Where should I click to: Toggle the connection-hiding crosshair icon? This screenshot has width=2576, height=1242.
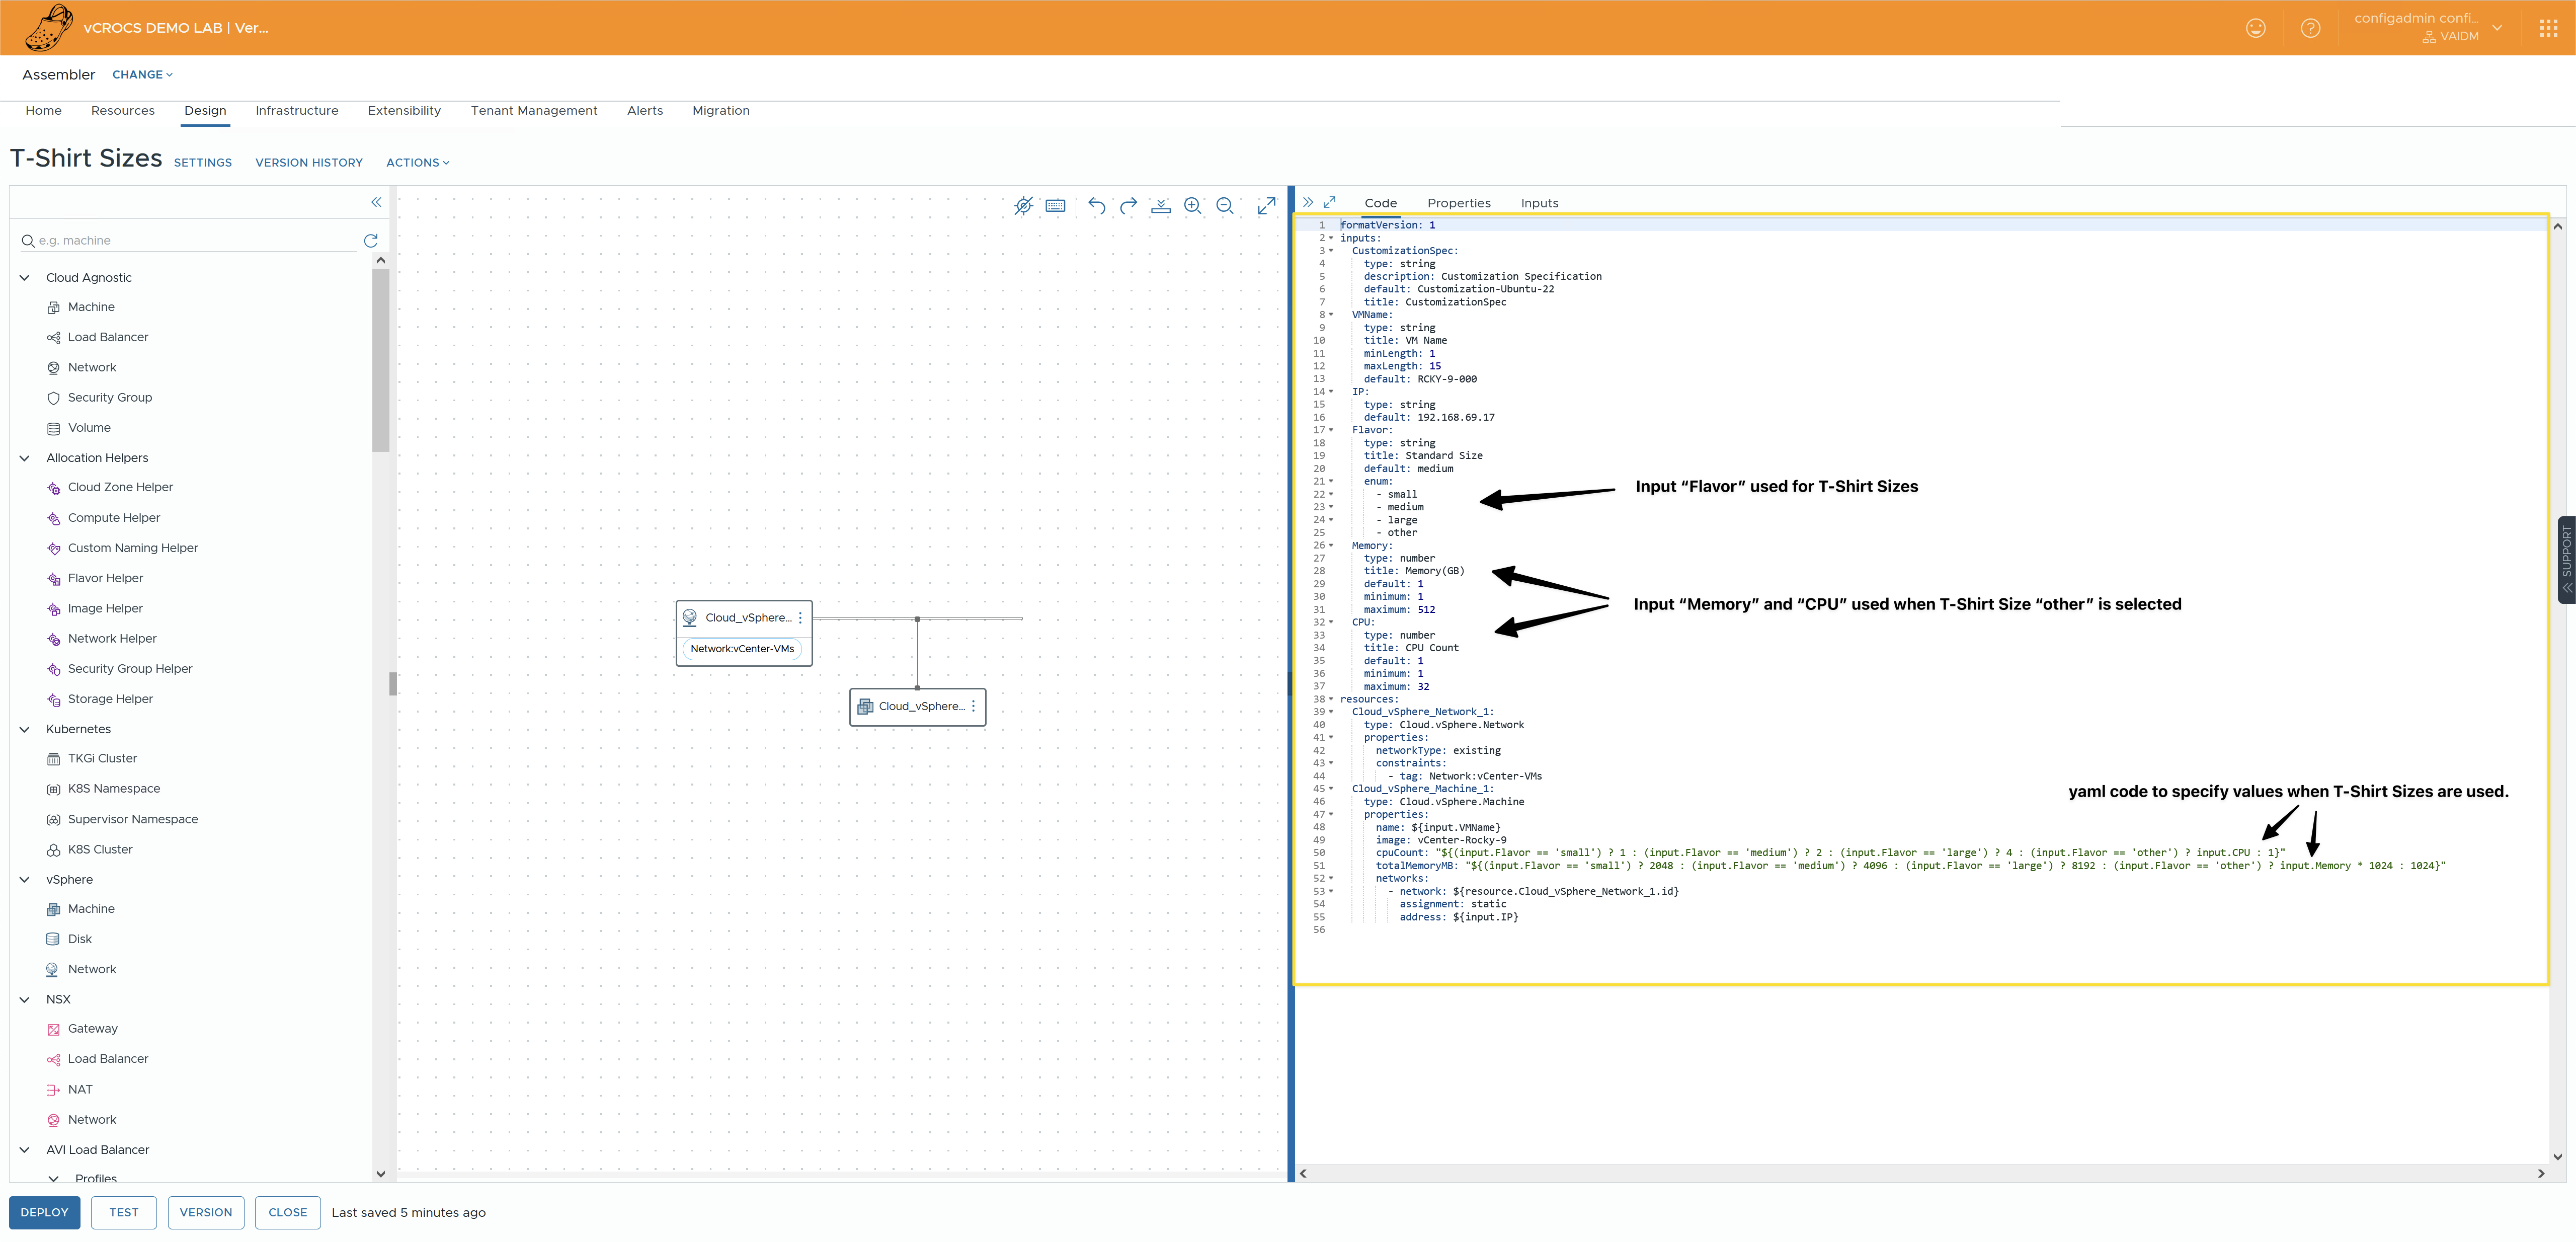tap(1023, 206)
